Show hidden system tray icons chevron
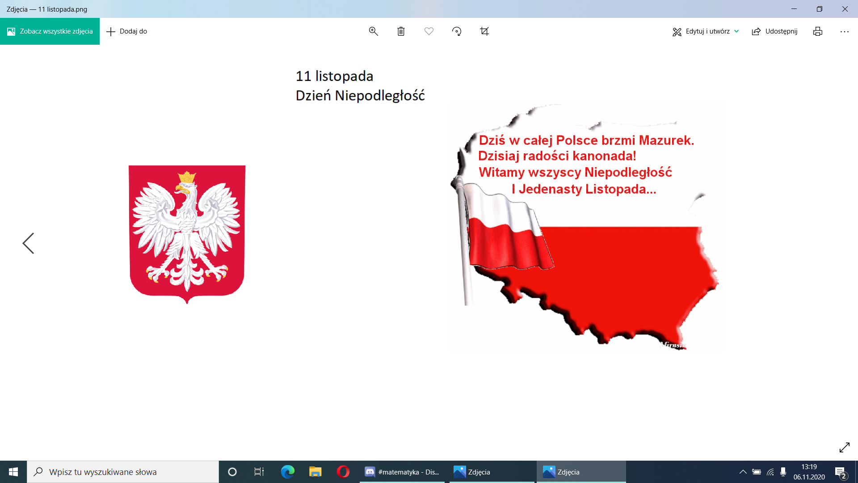 [743, 472]
